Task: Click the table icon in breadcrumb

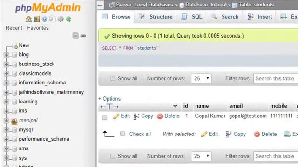Action: [x=235, y=5]
